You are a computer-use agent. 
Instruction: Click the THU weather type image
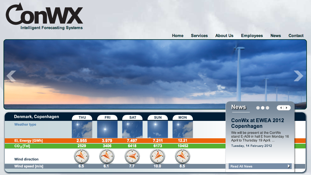pos(82,130)
